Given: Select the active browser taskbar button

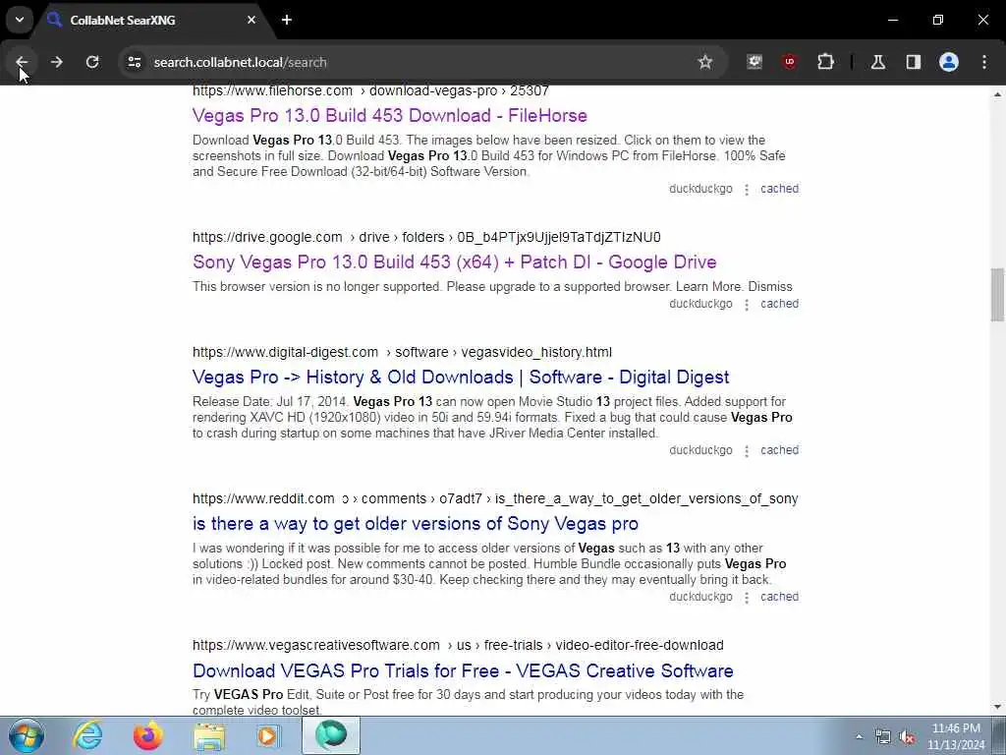Looking at the screenshot, I should pyautogui.click(x=331, y=735).
